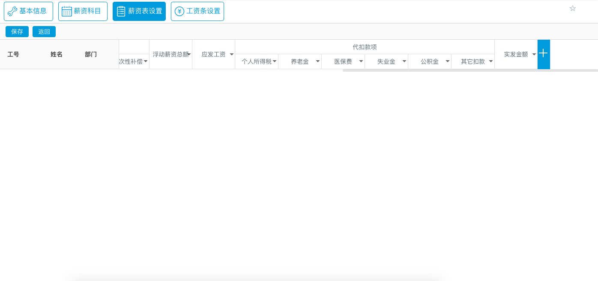Screen dimensions: 598x281
Task: Open the 实发金额 column dropdown
Action: [x=534, y=54]
